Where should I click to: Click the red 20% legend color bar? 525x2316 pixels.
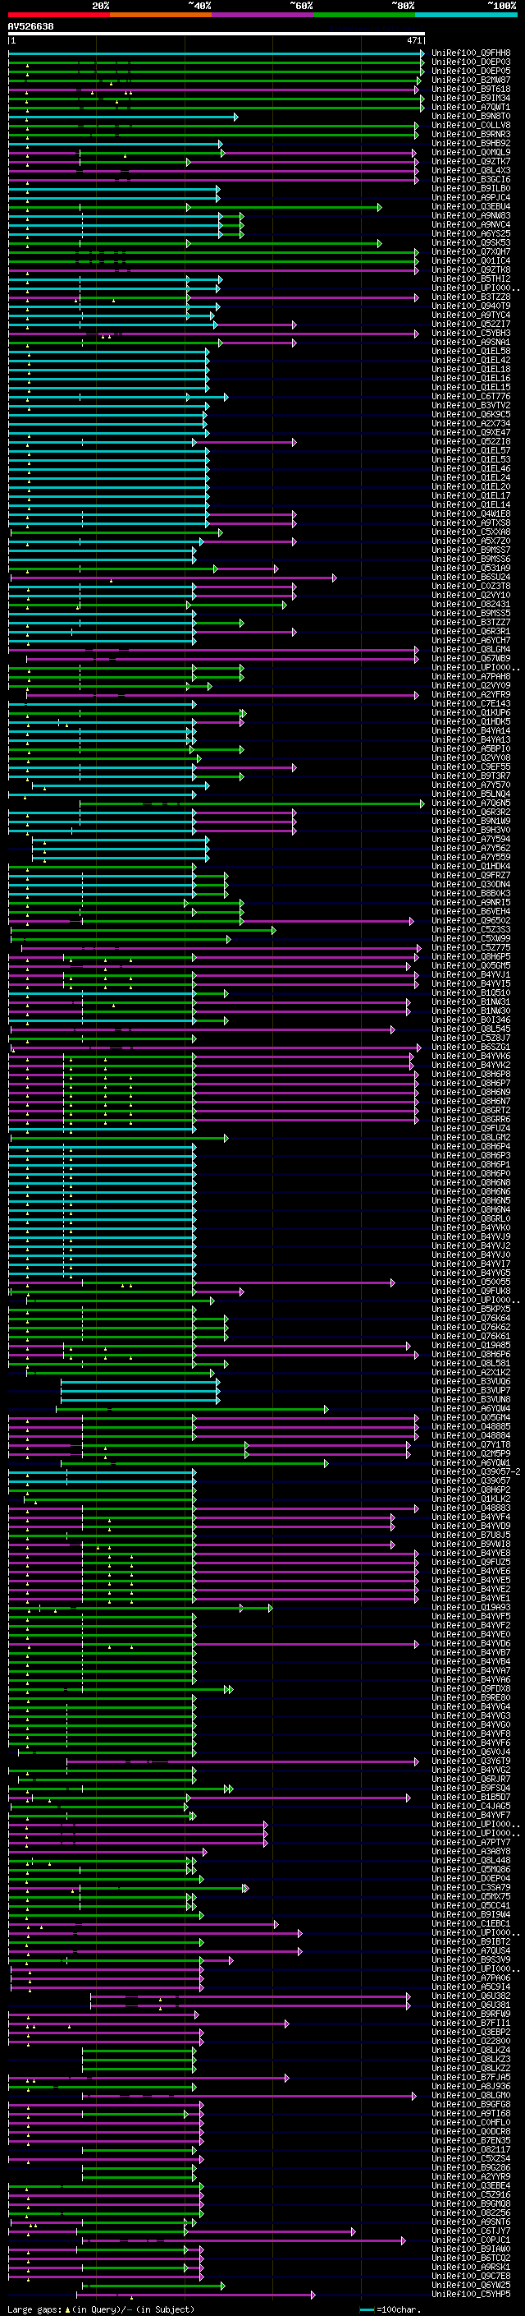(x=58, y=15)
